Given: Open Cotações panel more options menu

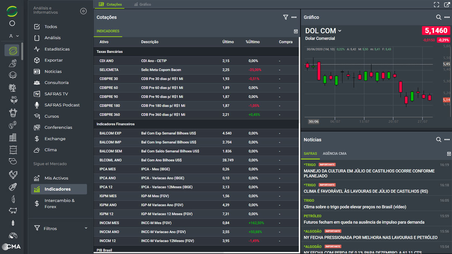Looking at the screenshot, I should click(x=294, y=17).
